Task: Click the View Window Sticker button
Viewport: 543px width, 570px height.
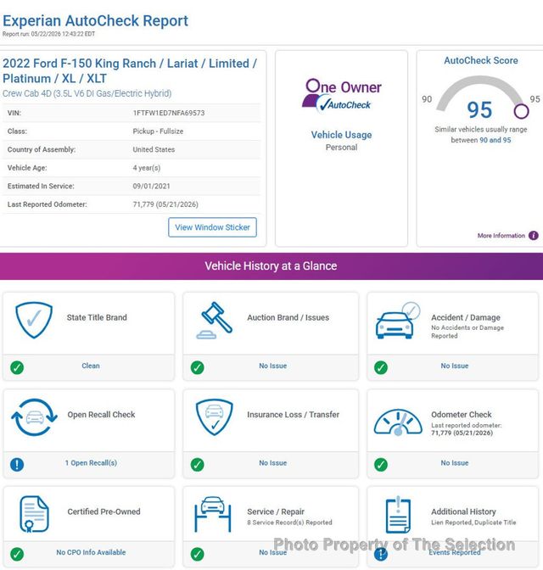Action: point(212,227)
